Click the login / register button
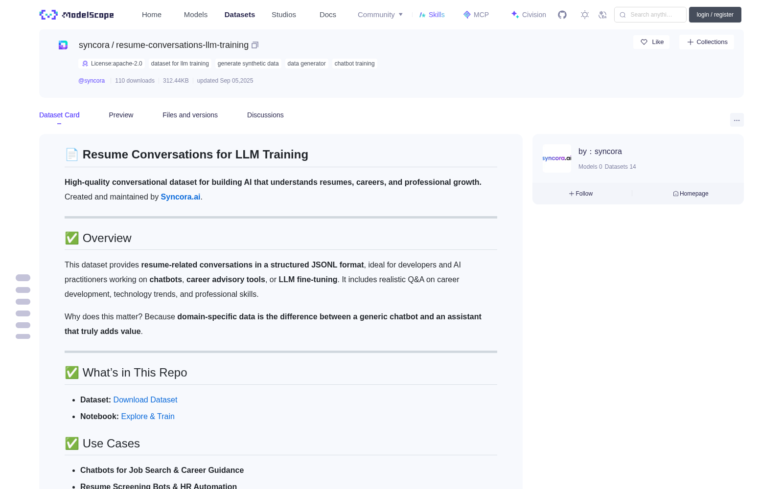783x489 pixels. pos(715,15)
